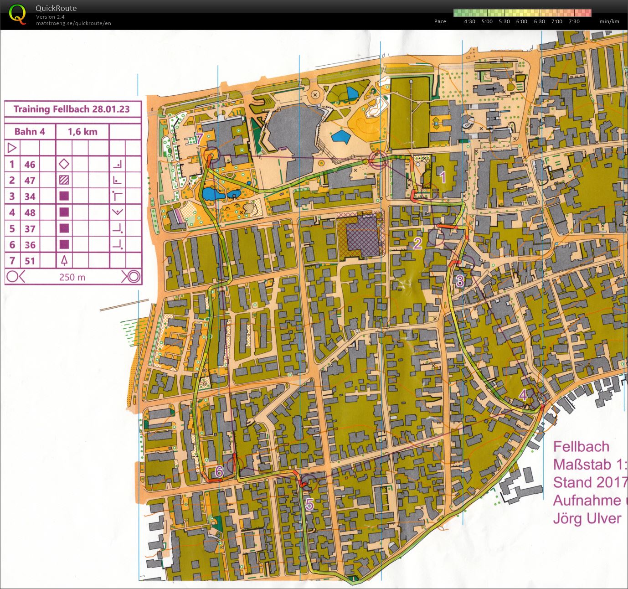
Task: Click the Training Fellbach 28.01.23 title
Action: 72,109
